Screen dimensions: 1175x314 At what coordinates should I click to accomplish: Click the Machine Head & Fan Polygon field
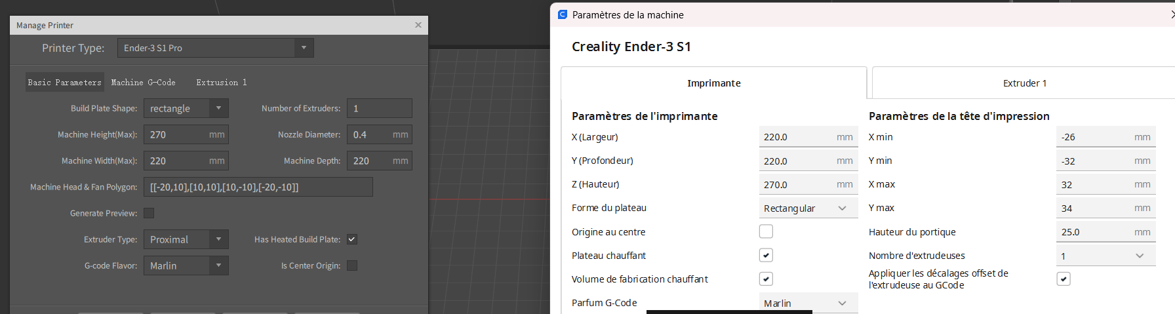coord(258,187)
